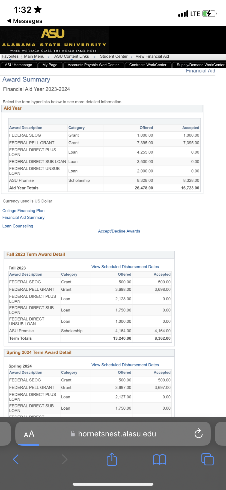226x490 pixels.
Task: Select FEDERAL DIRECT SUB LOAN in Aid Year table
Action: (x=38, y=162)
